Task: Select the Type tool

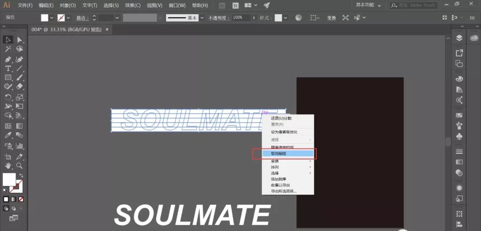Action: [x=8, y=68]
